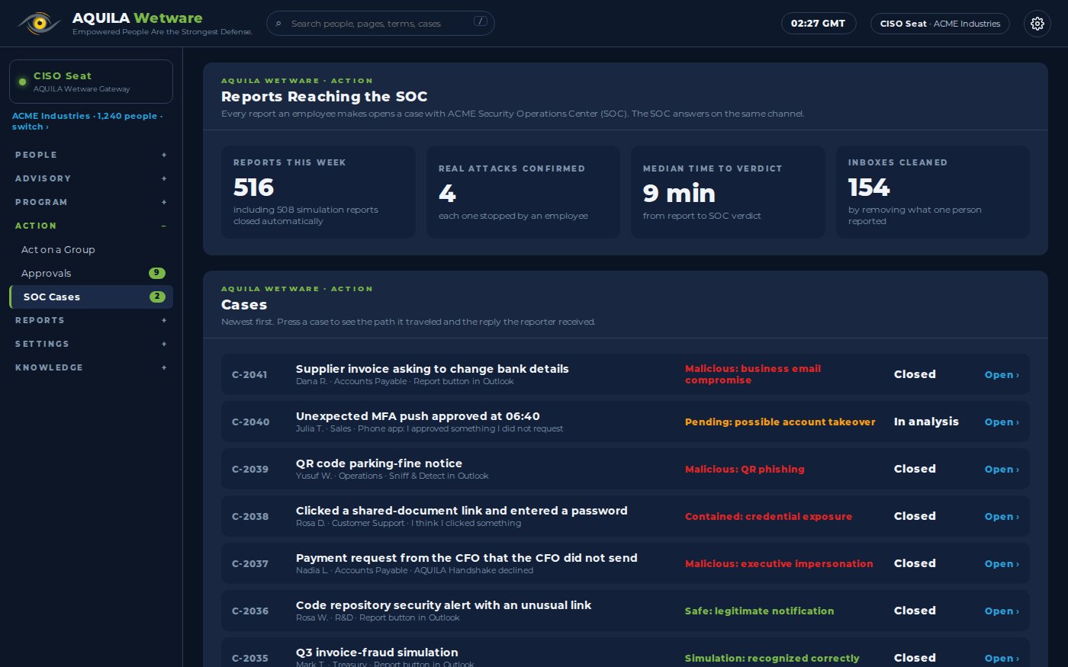This screenshot has height=667, width=1068.
Task: Click the Real Attacks Confirmed card
Action: pyautogui.click(x=523, y=192)
